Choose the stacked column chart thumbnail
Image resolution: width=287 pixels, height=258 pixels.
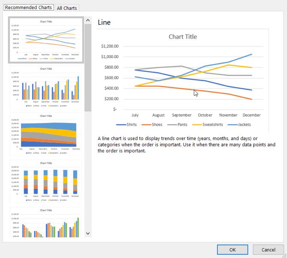46,182
